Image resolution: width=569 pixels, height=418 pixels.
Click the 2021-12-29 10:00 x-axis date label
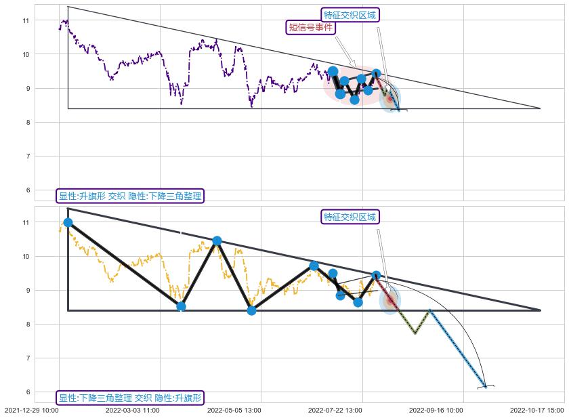pyautogui.click(x=32, y=410)
